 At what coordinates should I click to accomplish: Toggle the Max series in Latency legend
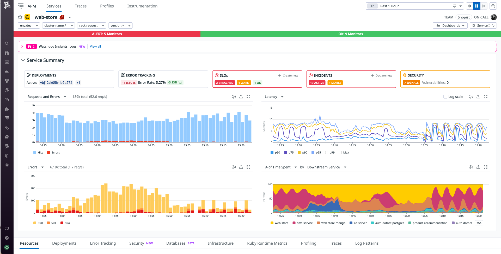click(340, 153)
